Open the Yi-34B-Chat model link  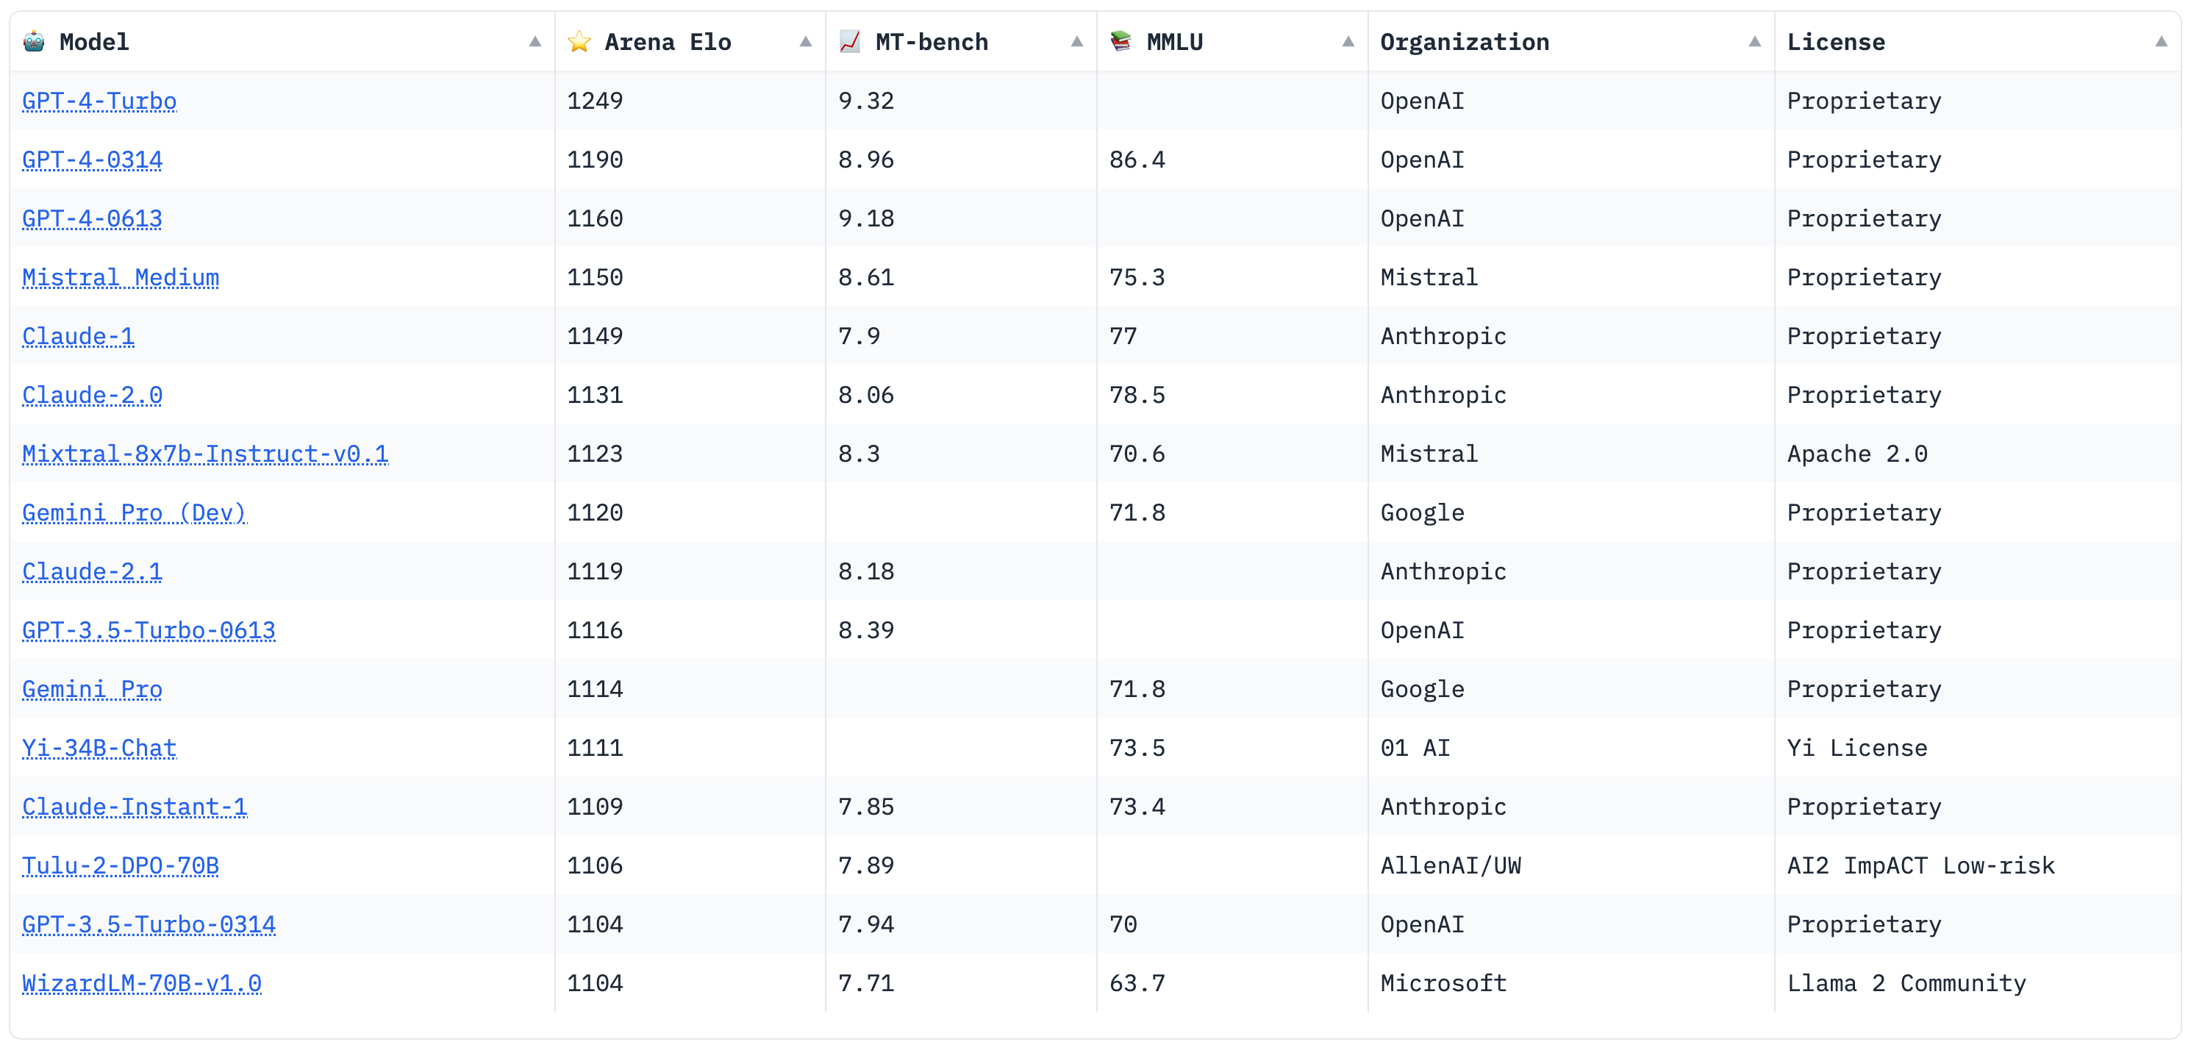(x=99, y=748)
